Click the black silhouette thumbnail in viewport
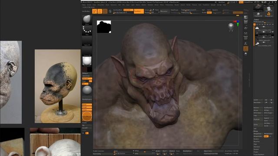Screen dimensions: 278x156 point(104,27)
